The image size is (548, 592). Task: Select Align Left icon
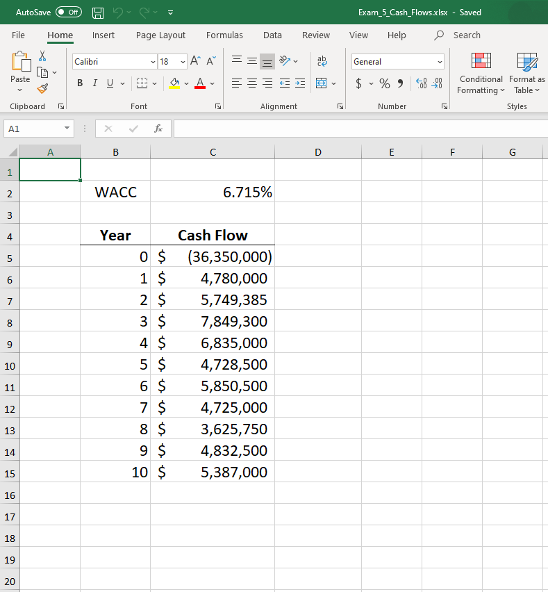pos(237,83)
